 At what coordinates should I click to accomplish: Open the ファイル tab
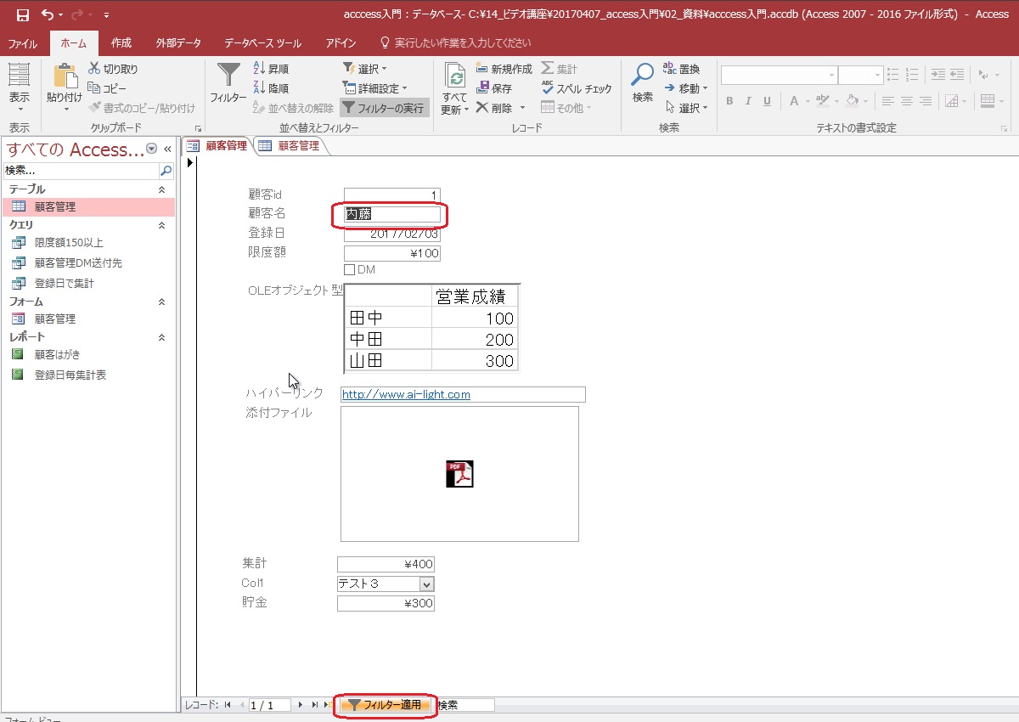tap(23, 42)
